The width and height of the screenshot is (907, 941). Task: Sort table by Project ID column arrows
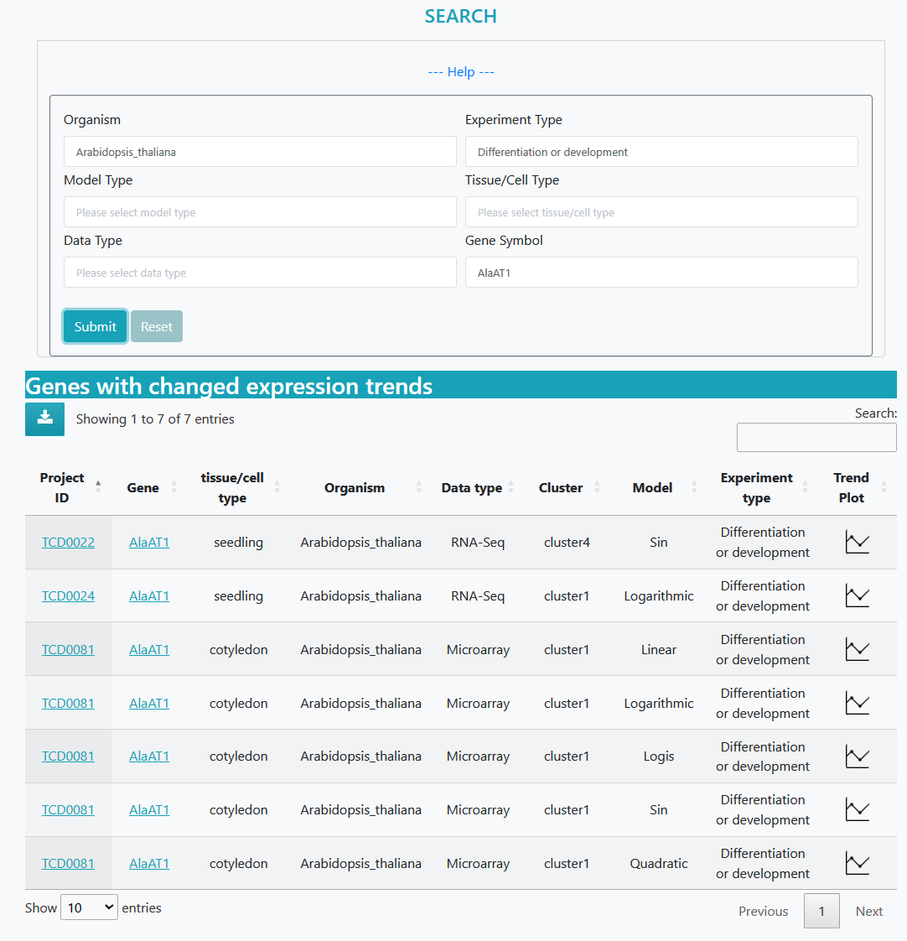(x=98, y=487)
